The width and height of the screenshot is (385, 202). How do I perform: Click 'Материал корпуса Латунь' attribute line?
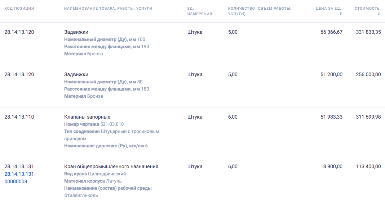point(93,181)
